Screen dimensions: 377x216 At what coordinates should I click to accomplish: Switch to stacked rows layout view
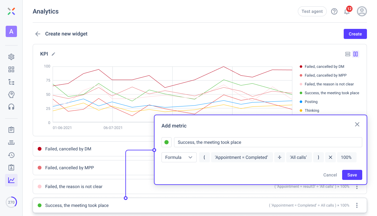pos(348,54)
